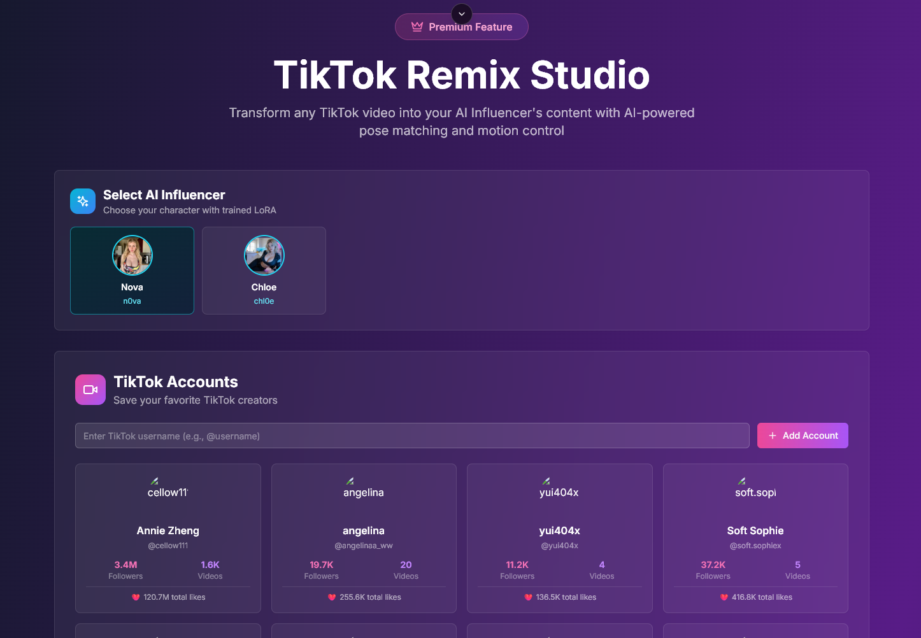Click the chevron-down collapse button at top
The image size is (921, 638).
(x=462, y=14)
